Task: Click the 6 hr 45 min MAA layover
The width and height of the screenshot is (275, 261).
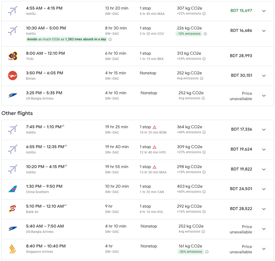Action: pos(152,14)
